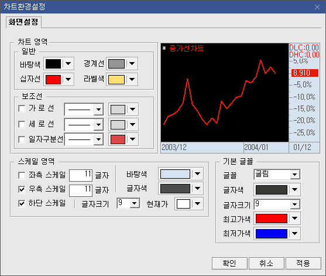
Task: Click the 우측 스케일 글자 count input field
Action: point(81,190)
